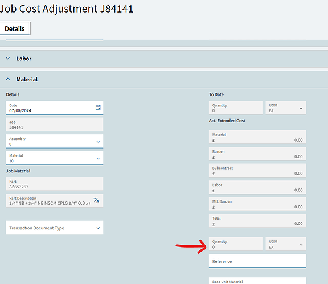Click the Job field showing J84141
The height and width of the screenshot is (284, 328).
(x=55, y=125)
